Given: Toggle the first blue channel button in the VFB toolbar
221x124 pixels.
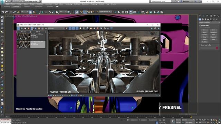Looking at the screenshot, I should [70, 28].
